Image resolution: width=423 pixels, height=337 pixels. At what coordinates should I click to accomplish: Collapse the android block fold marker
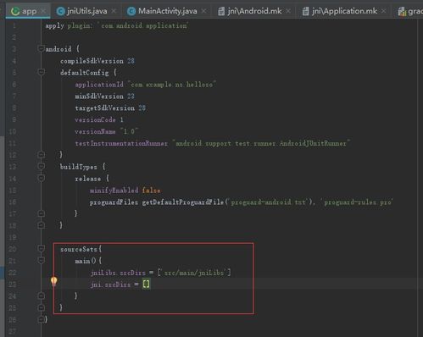(x=41, y=48)
